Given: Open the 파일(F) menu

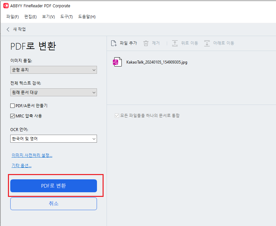Looking at the screenshot, I should (13, 17).
